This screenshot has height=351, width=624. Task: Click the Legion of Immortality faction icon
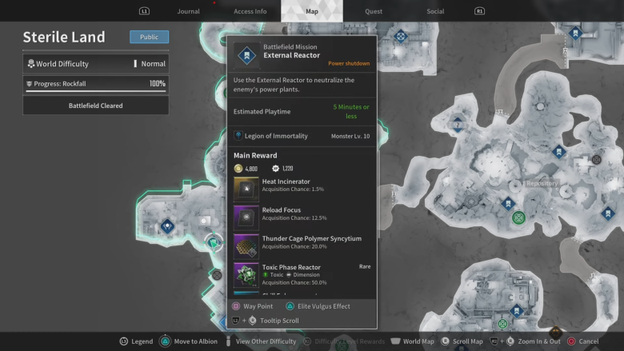point(238,136)
